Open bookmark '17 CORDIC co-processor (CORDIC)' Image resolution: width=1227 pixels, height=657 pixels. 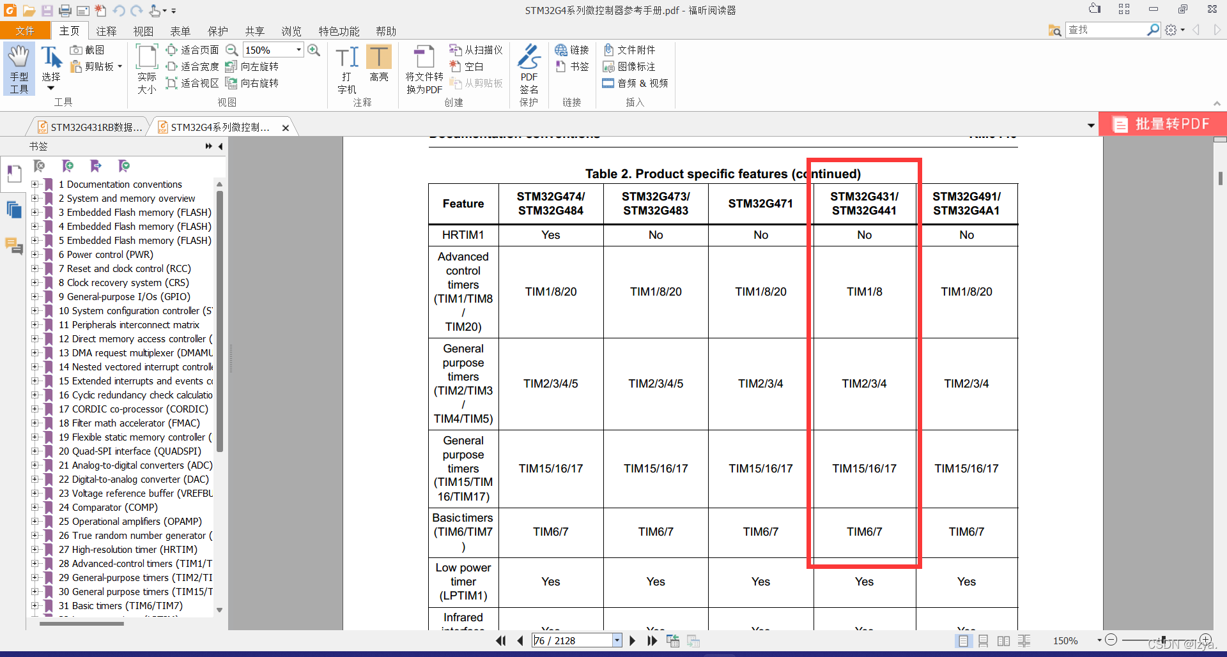pos(134,409)
